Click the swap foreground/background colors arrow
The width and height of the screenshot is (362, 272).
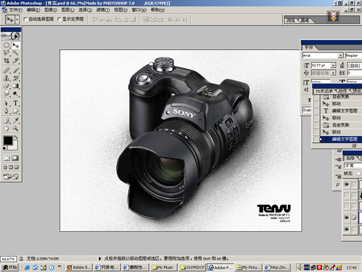click(16, 137)
